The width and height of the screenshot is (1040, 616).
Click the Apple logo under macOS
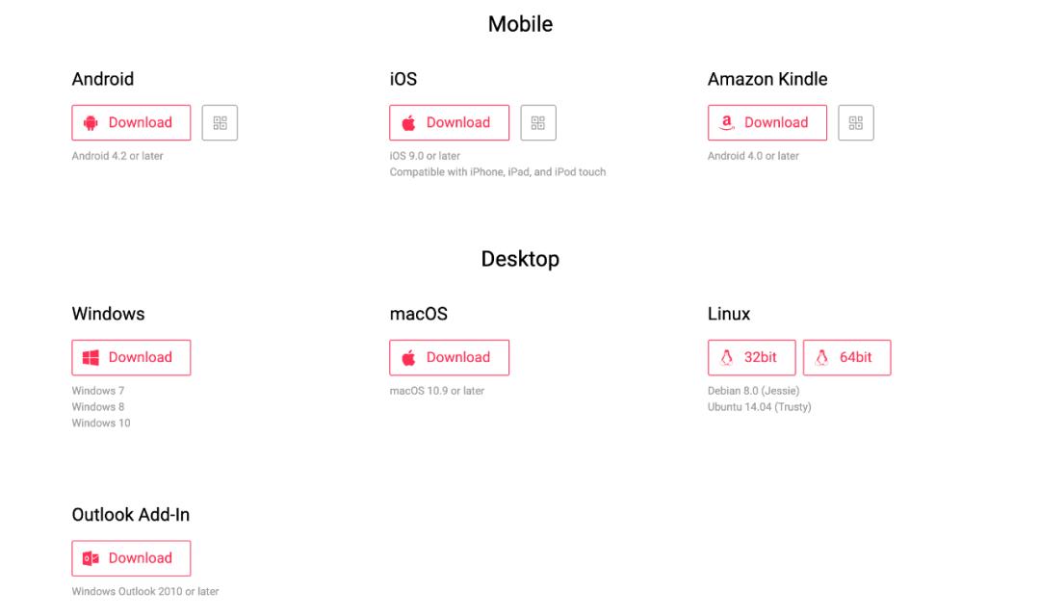click(408, 358)
